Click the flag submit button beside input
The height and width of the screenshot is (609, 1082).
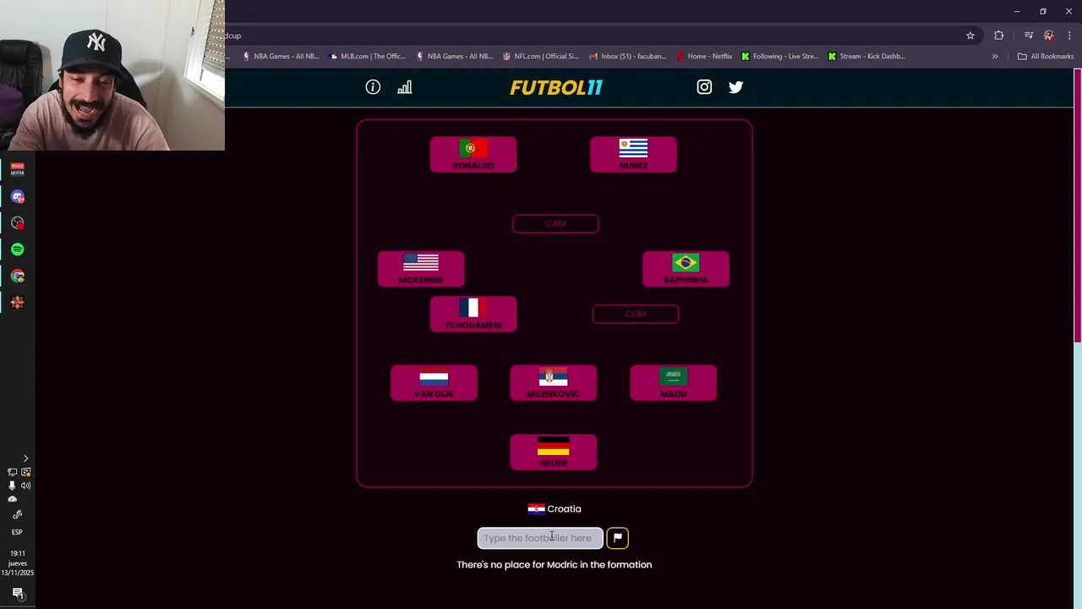pos(617,538)
